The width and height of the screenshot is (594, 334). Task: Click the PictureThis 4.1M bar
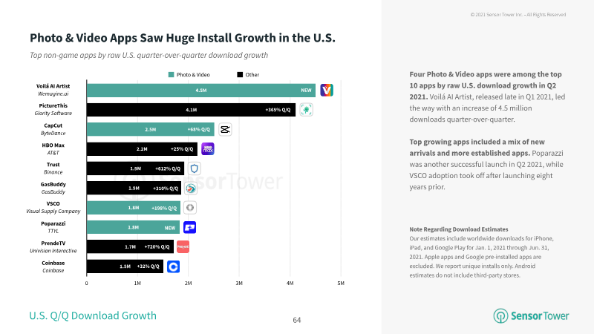coord(191,110)
